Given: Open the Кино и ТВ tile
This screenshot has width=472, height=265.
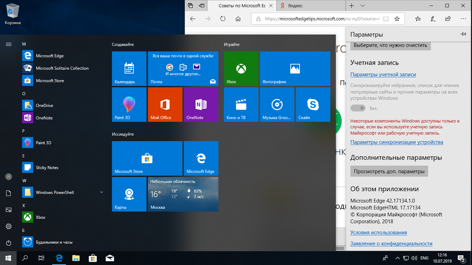Looking at the screenshot, I should coord(241,105).
